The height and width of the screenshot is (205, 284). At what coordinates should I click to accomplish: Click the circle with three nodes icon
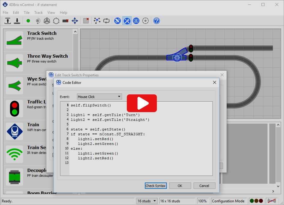(56, 21)
